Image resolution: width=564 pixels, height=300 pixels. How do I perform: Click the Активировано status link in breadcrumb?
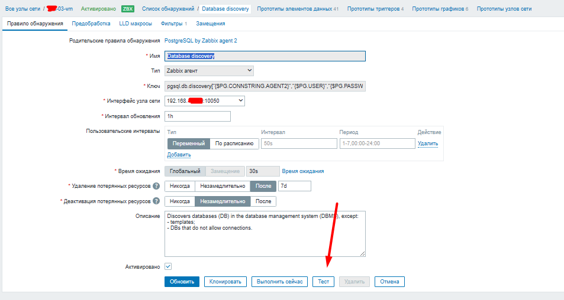tap(98, 9)
